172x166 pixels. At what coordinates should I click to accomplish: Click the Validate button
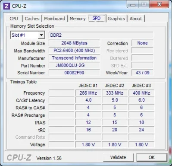(118, 157)
